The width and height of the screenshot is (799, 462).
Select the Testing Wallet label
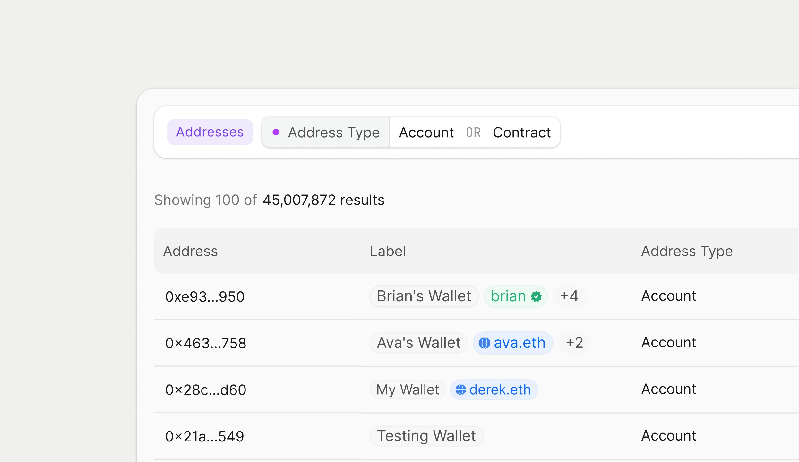(426, 436)
